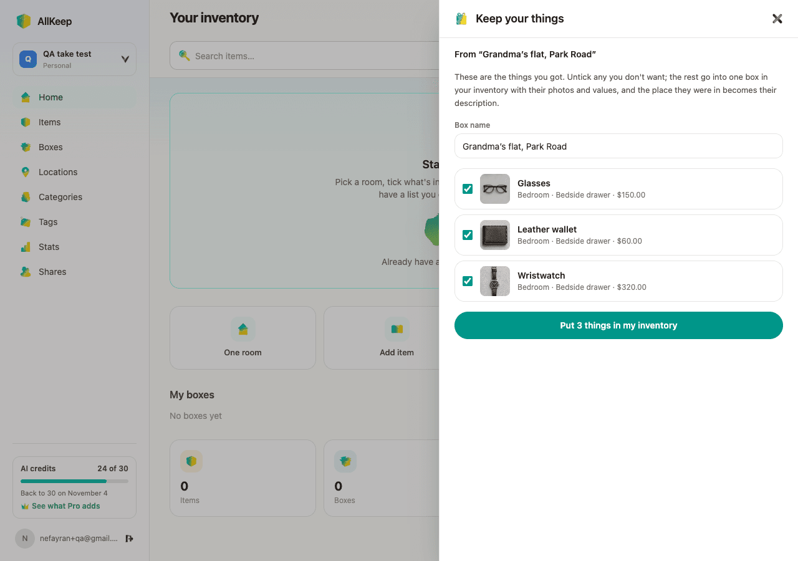Untick the Wristwatch checkbox

click(x=468, y=281)
